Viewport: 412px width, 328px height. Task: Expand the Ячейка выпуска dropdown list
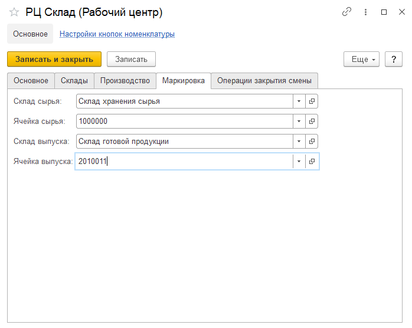pyautogui.click(x=299, y=161)
